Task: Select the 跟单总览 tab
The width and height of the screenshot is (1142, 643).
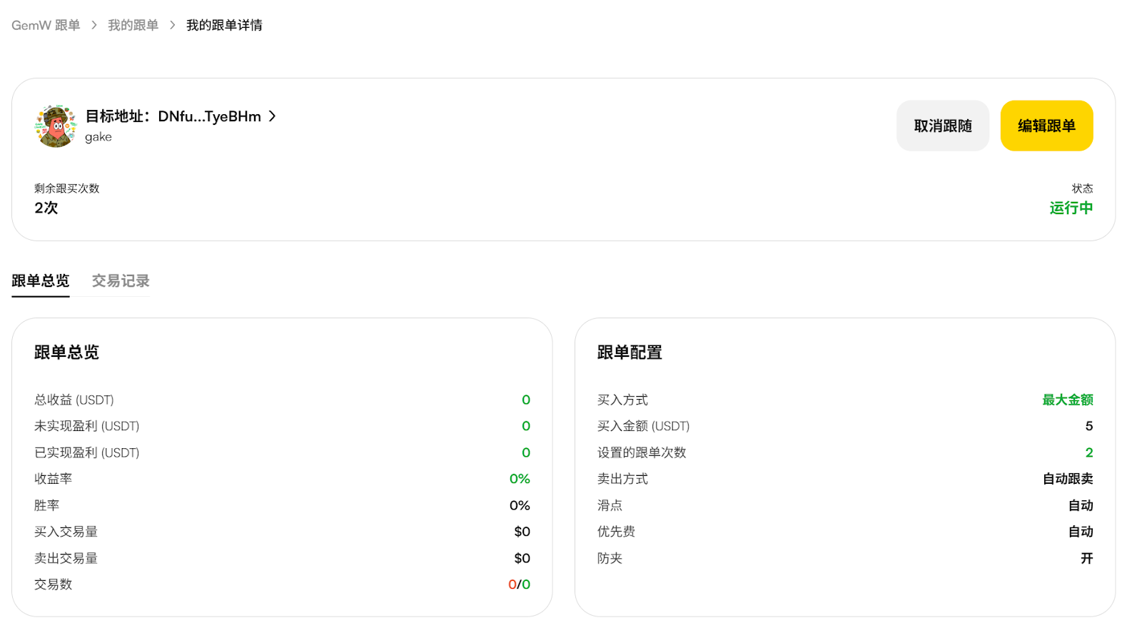Action: point(41,280)
